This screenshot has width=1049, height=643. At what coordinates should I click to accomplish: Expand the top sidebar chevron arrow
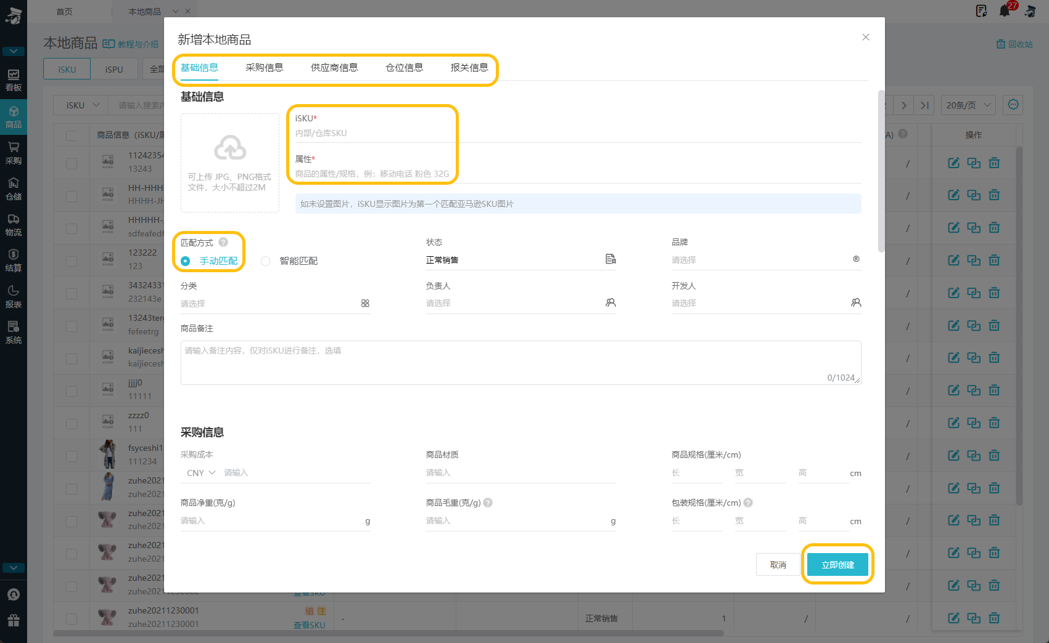point(14,51)
